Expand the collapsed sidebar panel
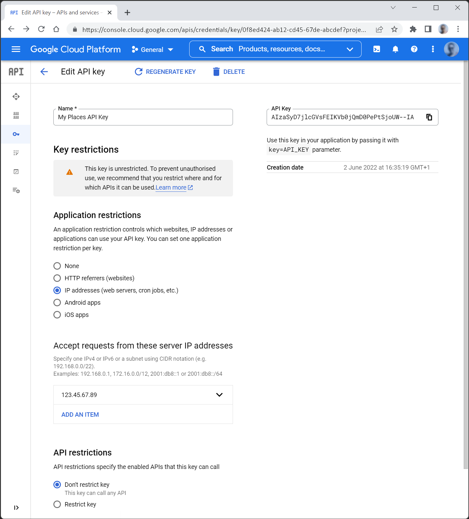 [16, 507]
